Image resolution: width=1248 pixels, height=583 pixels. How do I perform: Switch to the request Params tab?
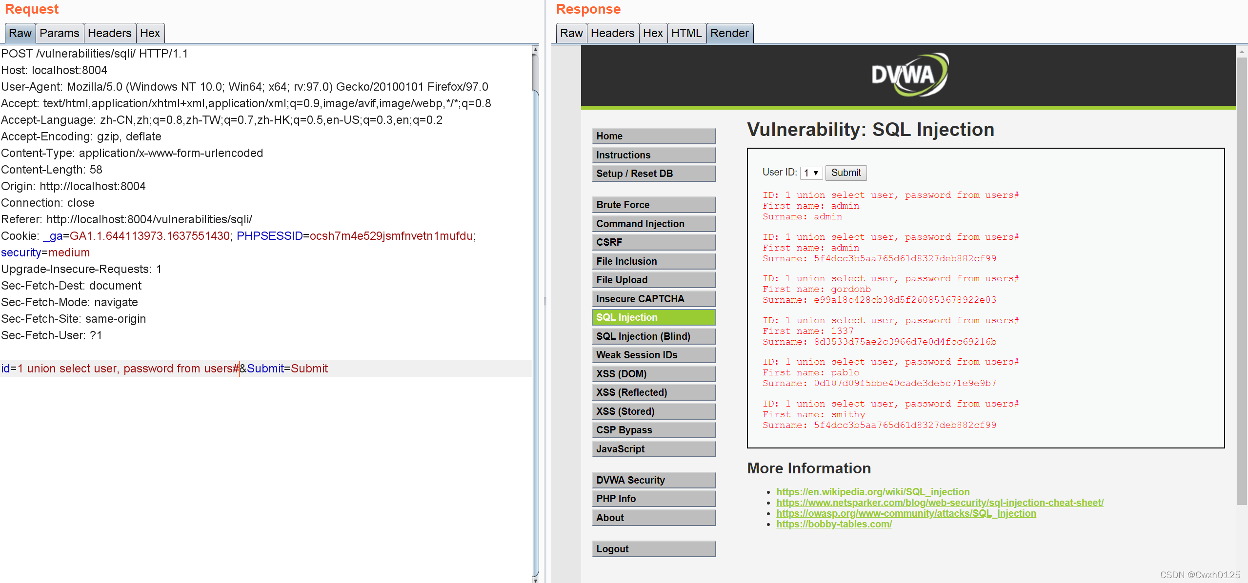59,33
